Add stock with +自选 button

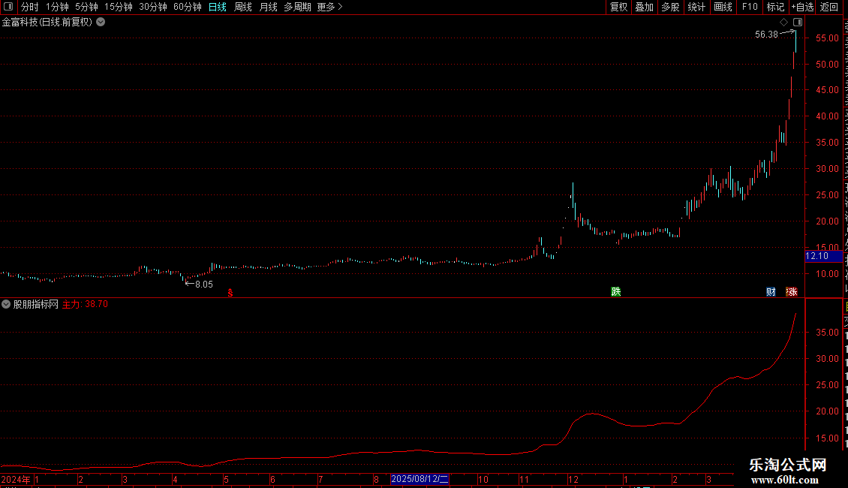click(802, 7)
